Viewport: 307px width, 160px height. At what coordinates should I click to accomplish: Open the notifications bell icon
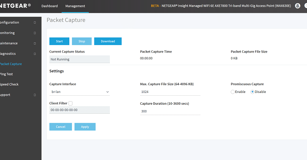tap(298, 6)
